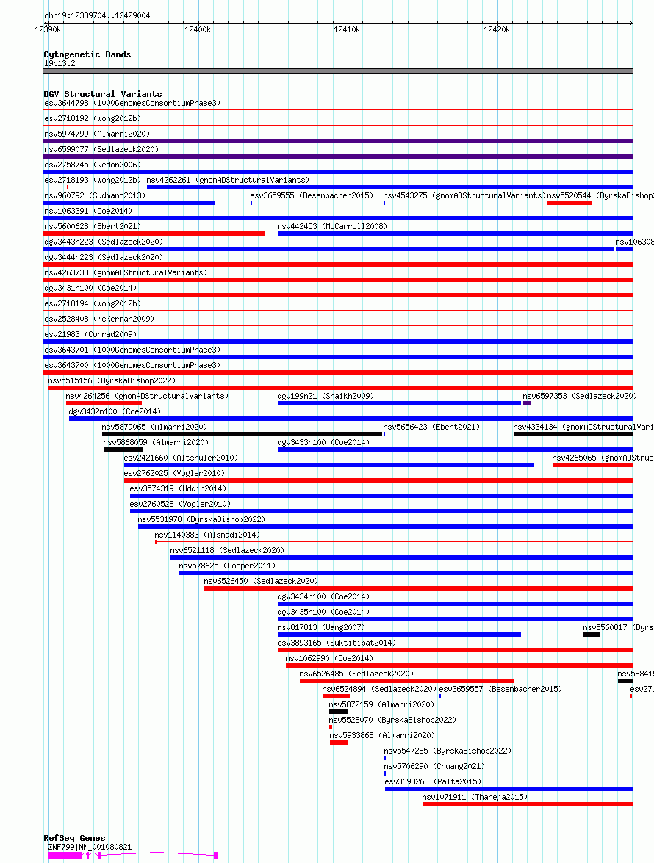Open ZNF799|NM_001080821 RefSeq gene
The height and width of the screenshot is (863, 654).
pyautogui.click(x=90, y=847)
